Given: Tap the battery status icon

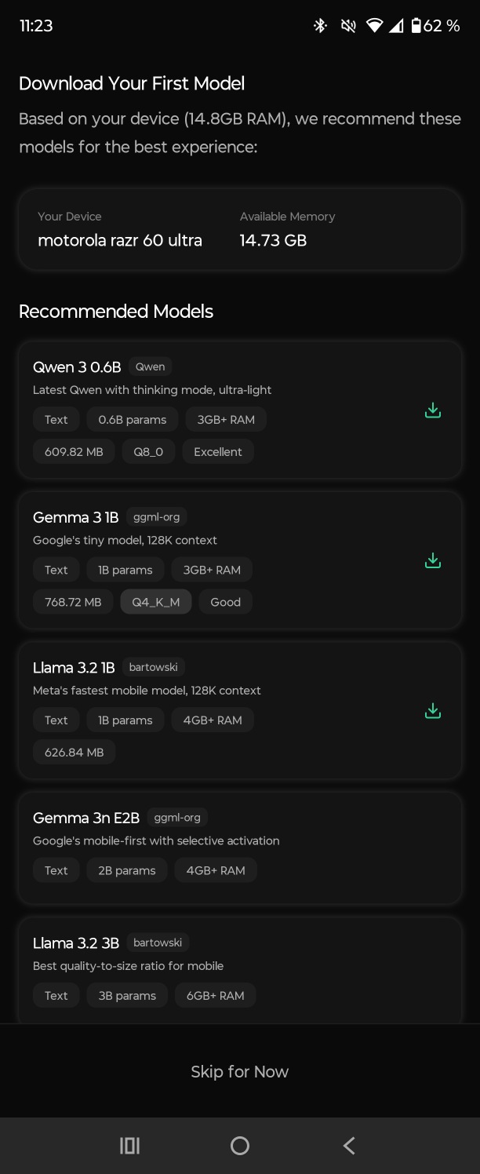Looking at the screenshot, I should [416, 26].
